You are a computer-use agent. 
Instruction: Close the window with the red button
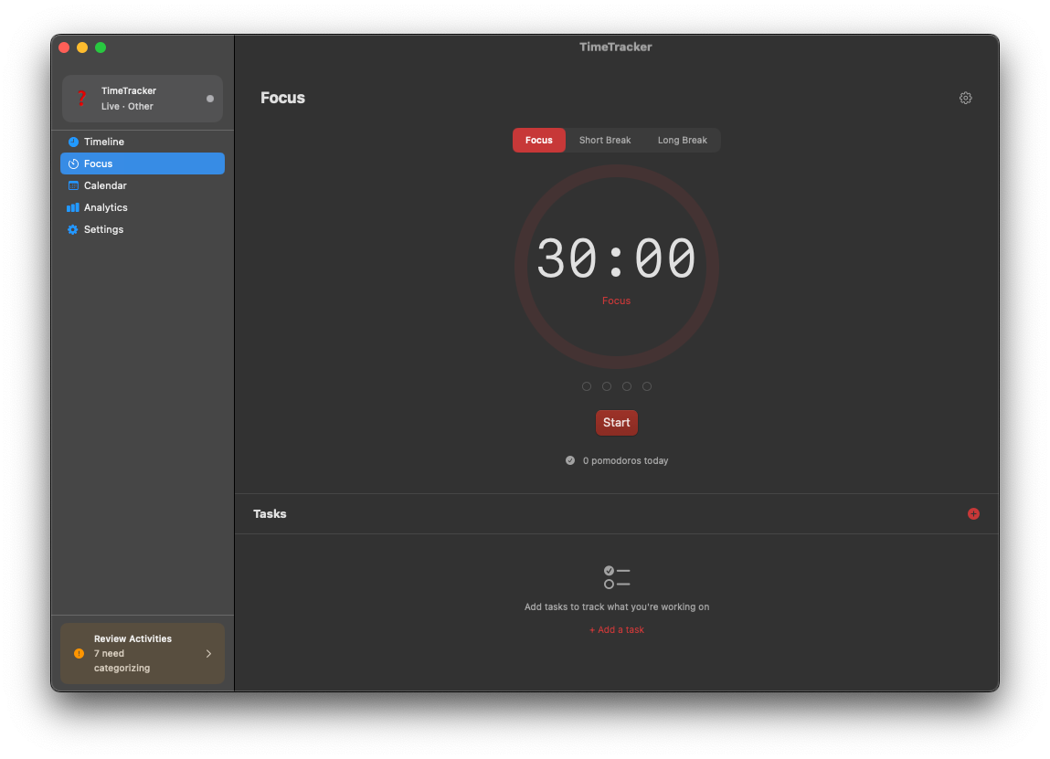[x=64, y=47]
